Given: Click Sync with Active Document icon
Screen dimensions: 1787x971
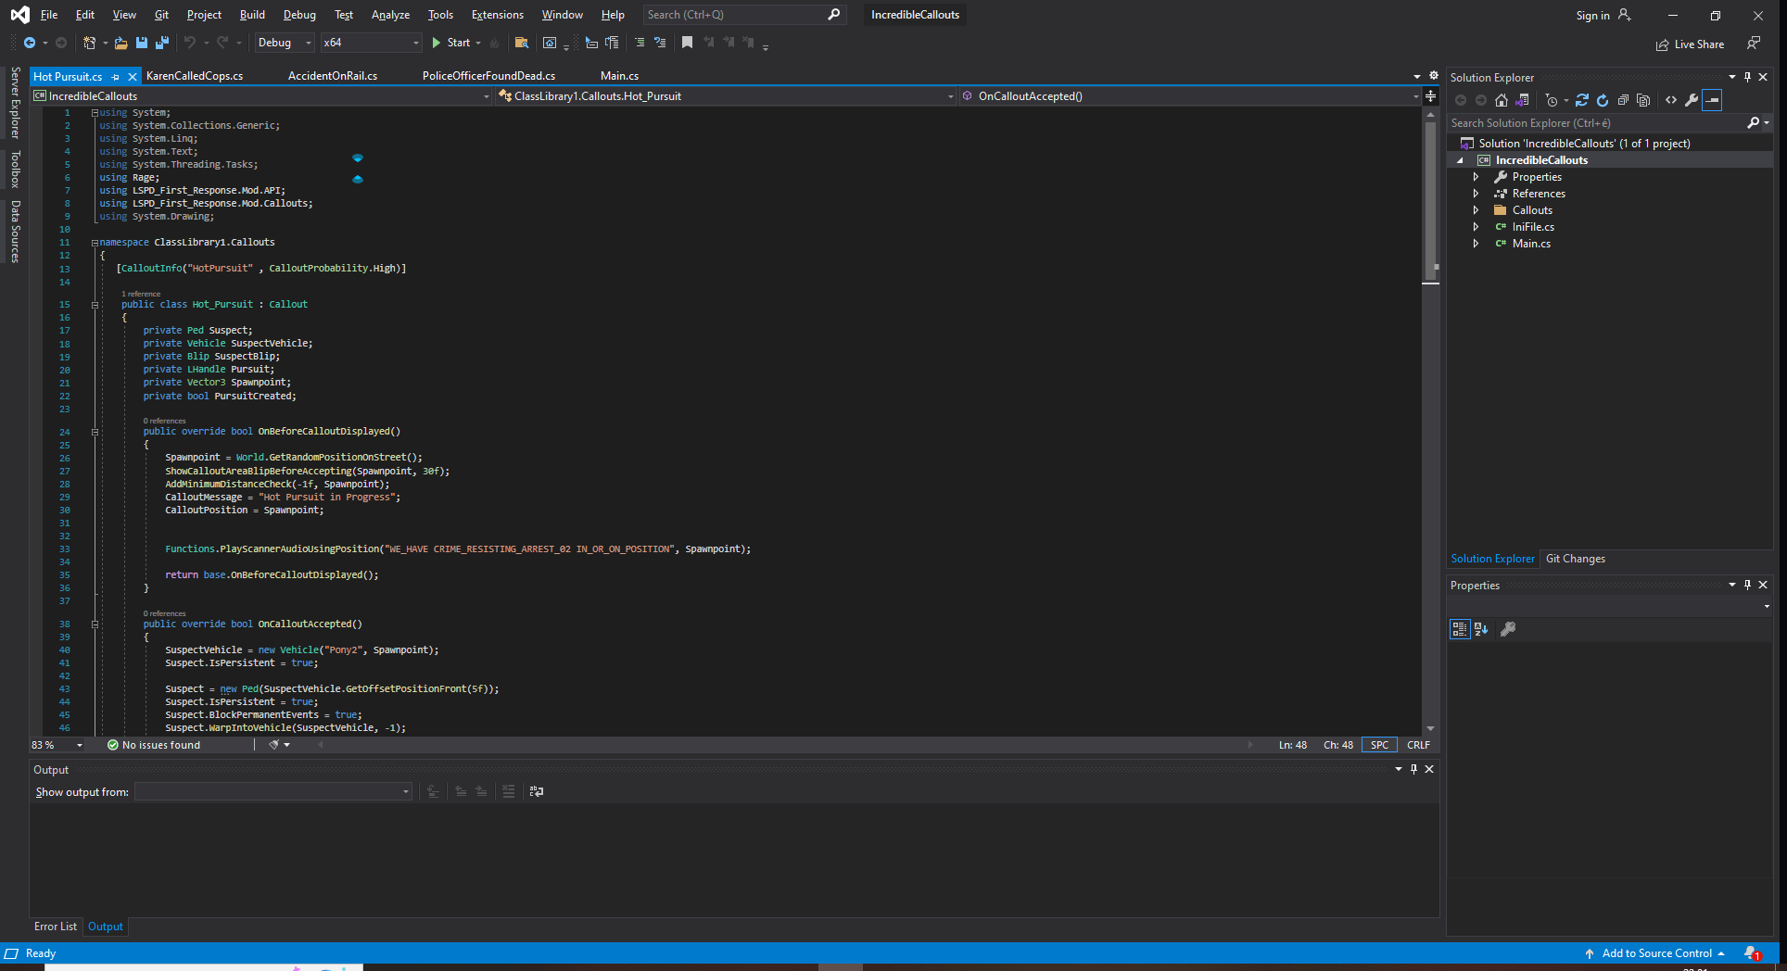Looking at the screenshot, I should point(1582,100).
